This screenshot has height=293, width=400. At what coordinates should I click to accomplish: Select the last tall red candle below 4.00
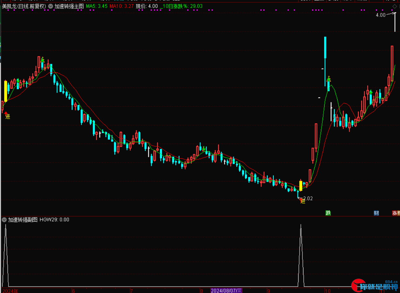[x=392, y=63]
